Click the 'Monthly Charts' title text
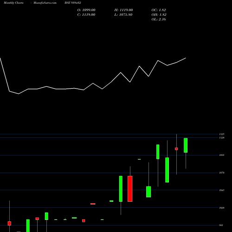 pyautogui.click(x=13, y=3)
